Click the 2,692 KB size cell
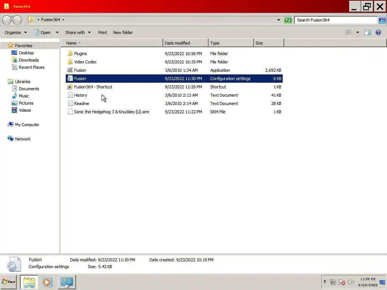Image resolution: width=387 pixels, height=290 pixels. click(273, 70)
